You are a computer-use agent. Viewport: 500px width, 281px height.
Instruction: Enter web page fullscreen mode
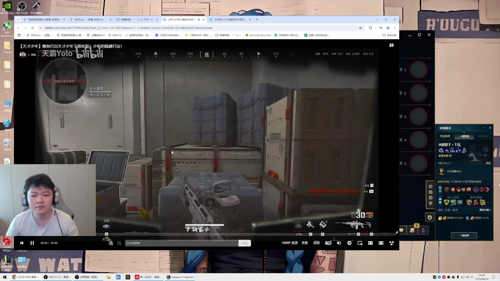tap(381, 243)
